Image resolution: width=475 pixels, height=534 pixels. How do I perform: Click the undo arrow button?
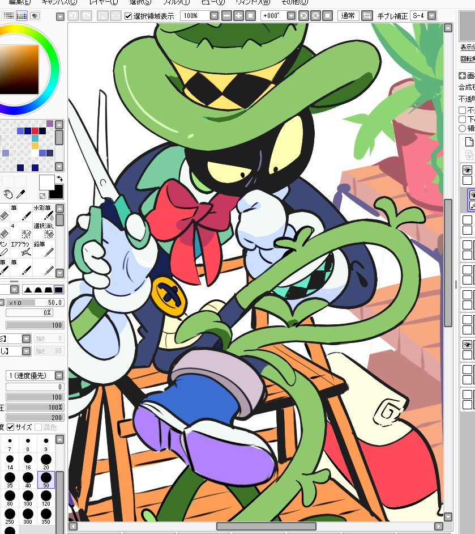coord(73,16)
